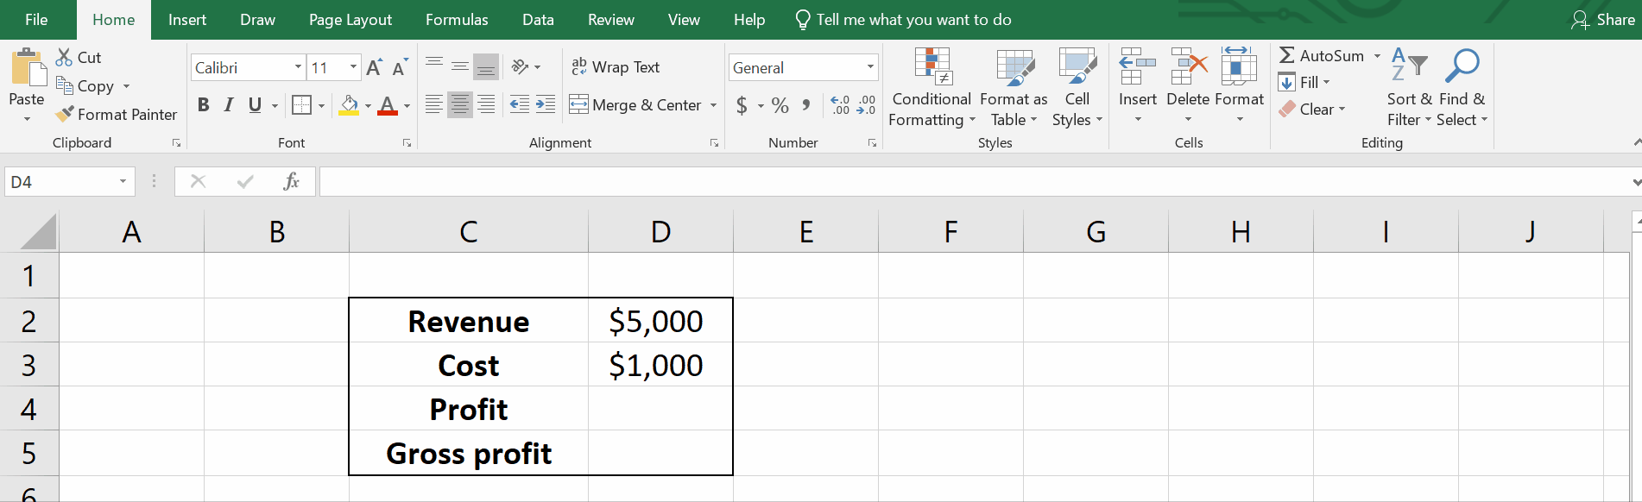Increase indent of cell contents
The width and height of the screenshot is (1642, 502).
pyautogui.click(x=546, y=105)
